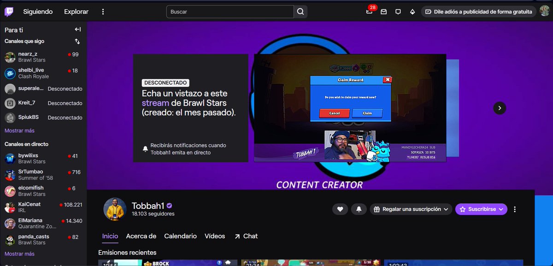Expand Suscribirse dropdown button
Screen dimensions: 553x266
coord(481,209)
